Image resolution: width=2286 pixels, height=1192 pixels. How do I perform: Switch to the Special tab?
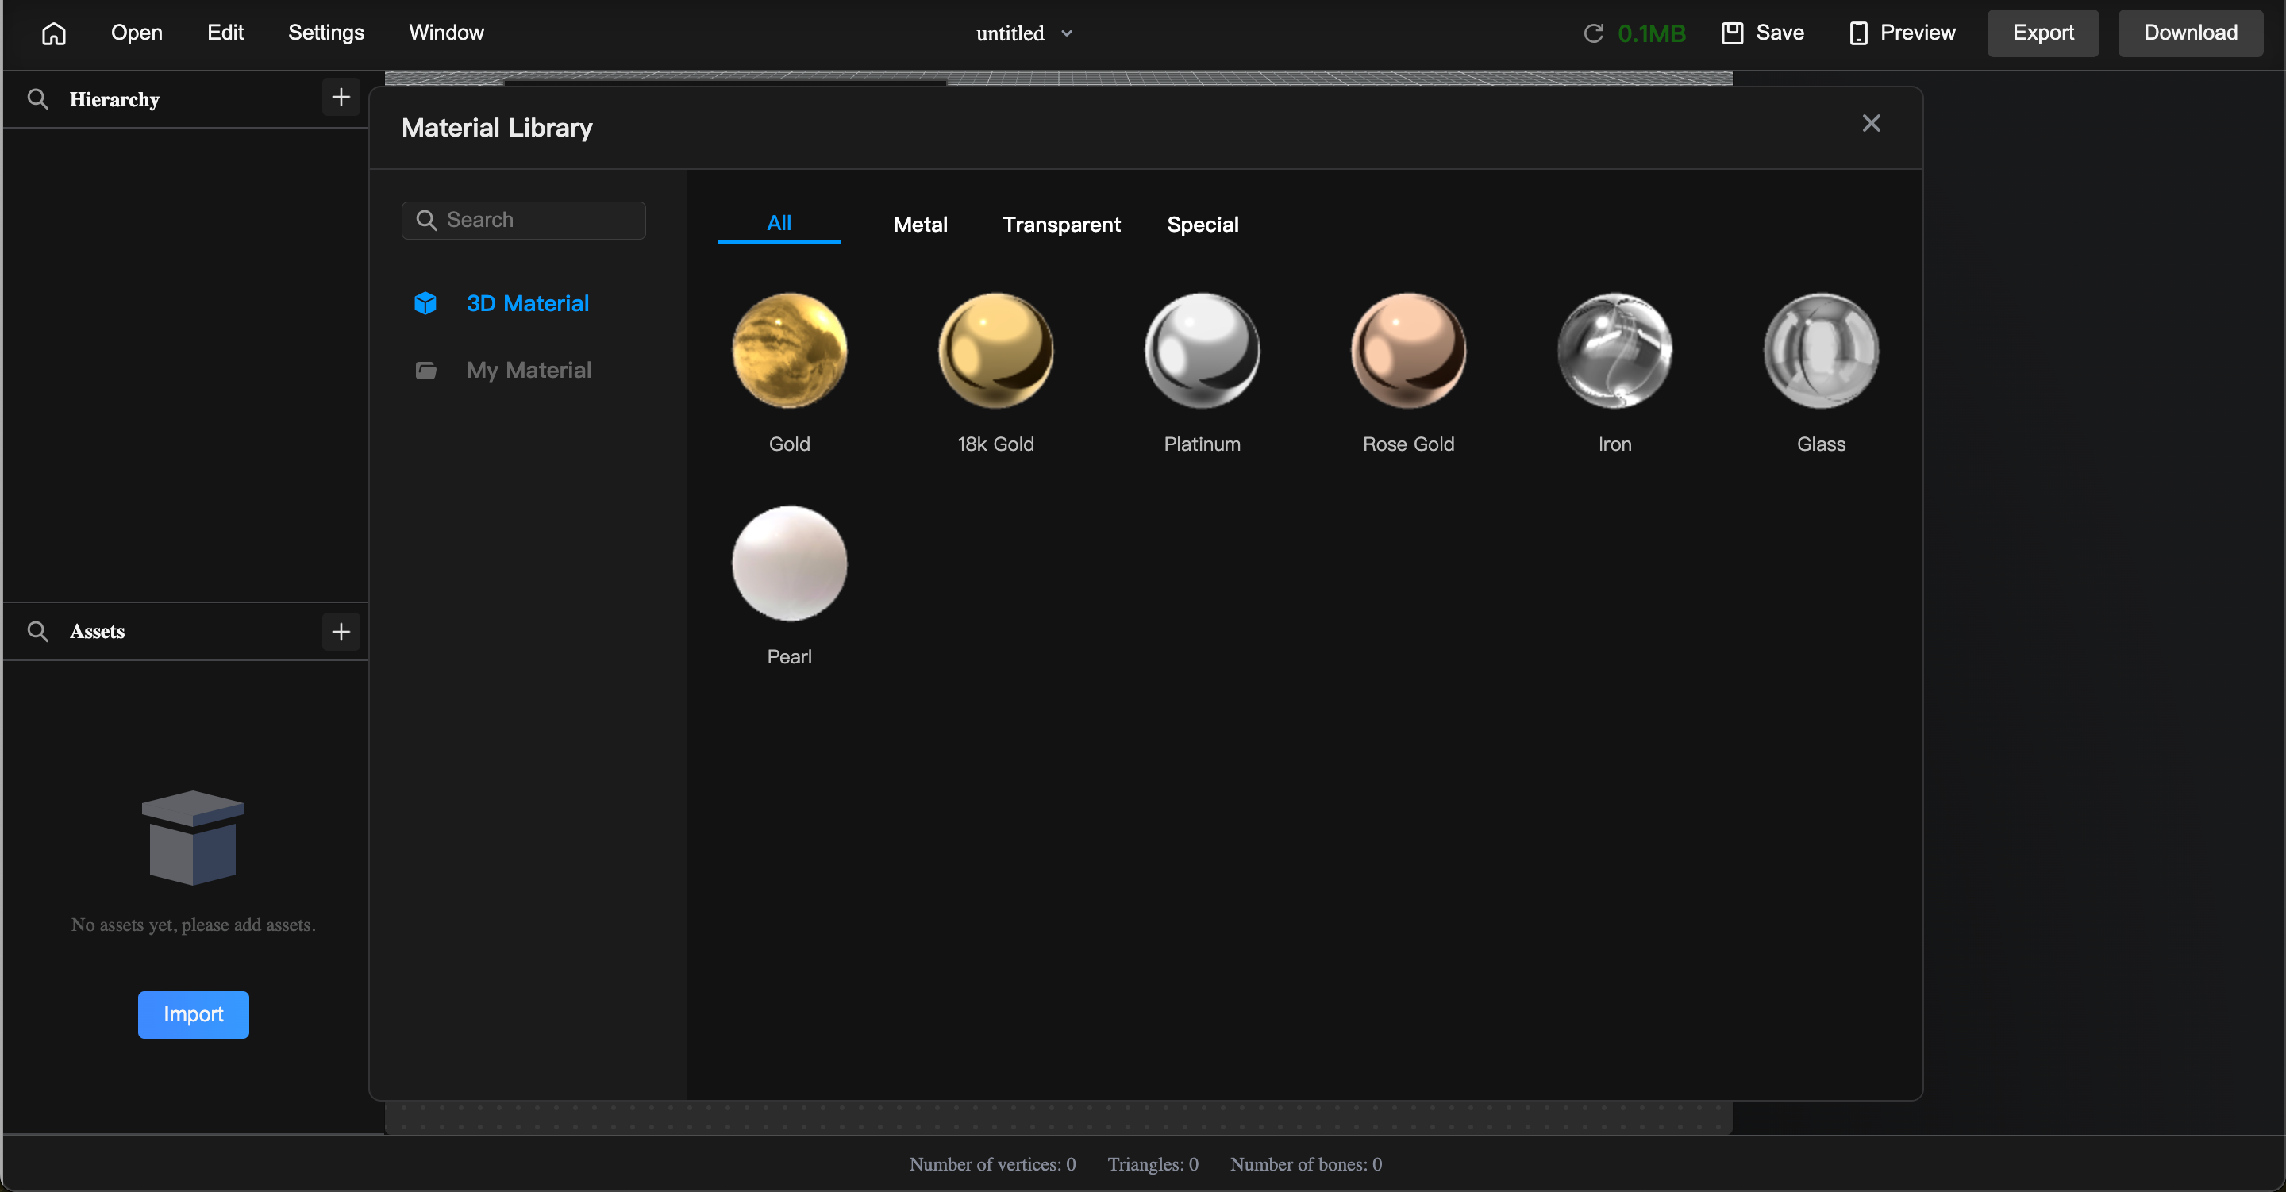(1203, 225)
